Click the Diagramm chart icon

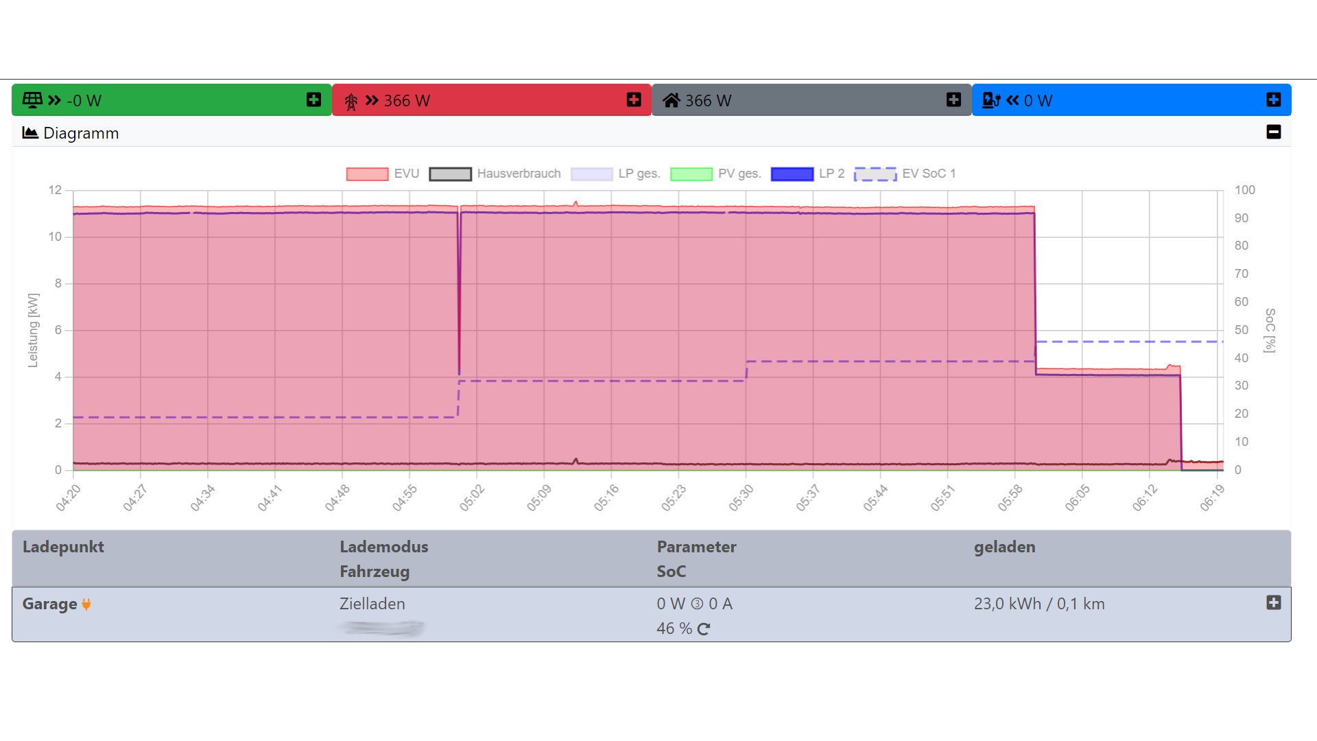click(x=30, y=132)
